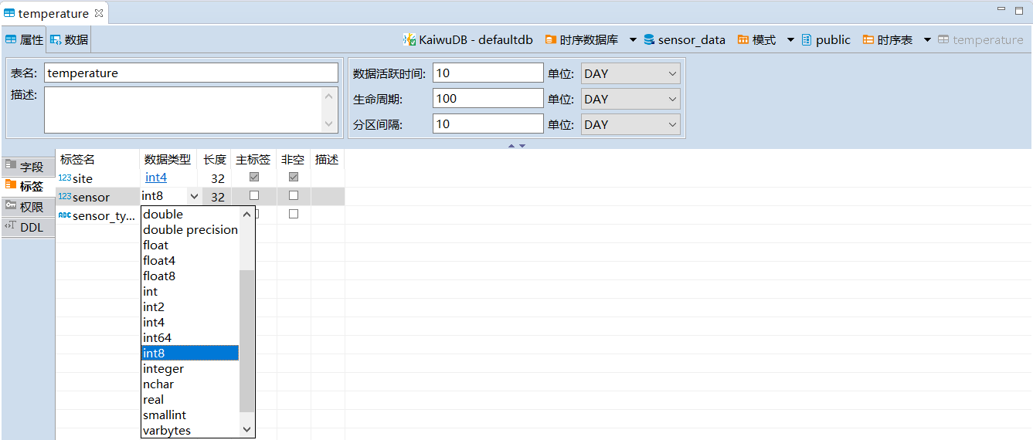Close the temperature editor tab
Viewport: 1033px width, 440px height.
tap(99, 13)
